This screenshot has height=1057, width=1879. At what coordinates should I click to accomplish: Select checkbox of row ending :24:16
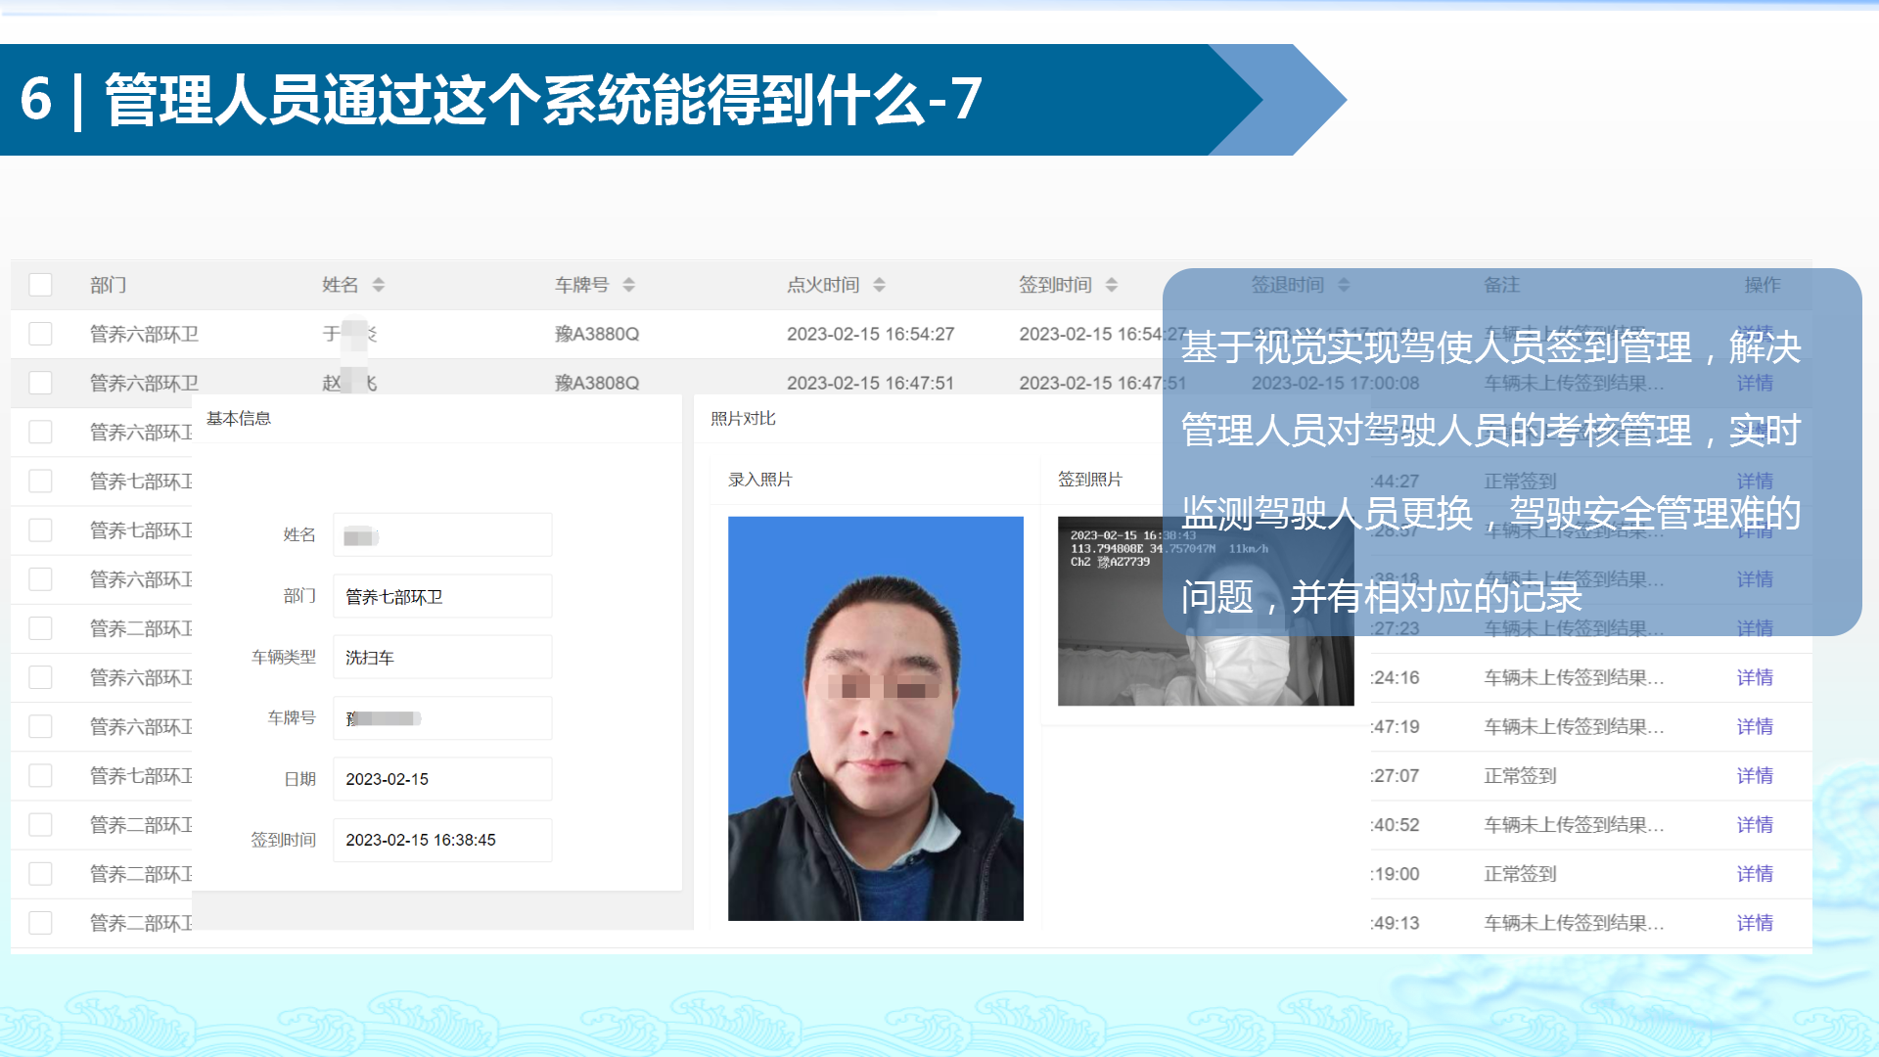point(40,677)
